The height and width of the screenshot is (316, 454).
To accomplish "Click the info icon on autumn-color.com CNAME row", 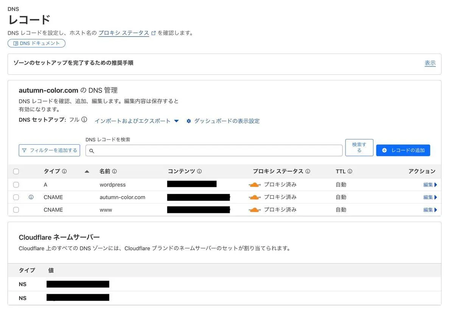I will [31, 197].
